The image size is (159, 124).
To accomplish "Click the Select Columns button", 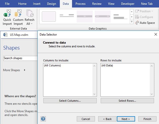I will coord(70,101).
